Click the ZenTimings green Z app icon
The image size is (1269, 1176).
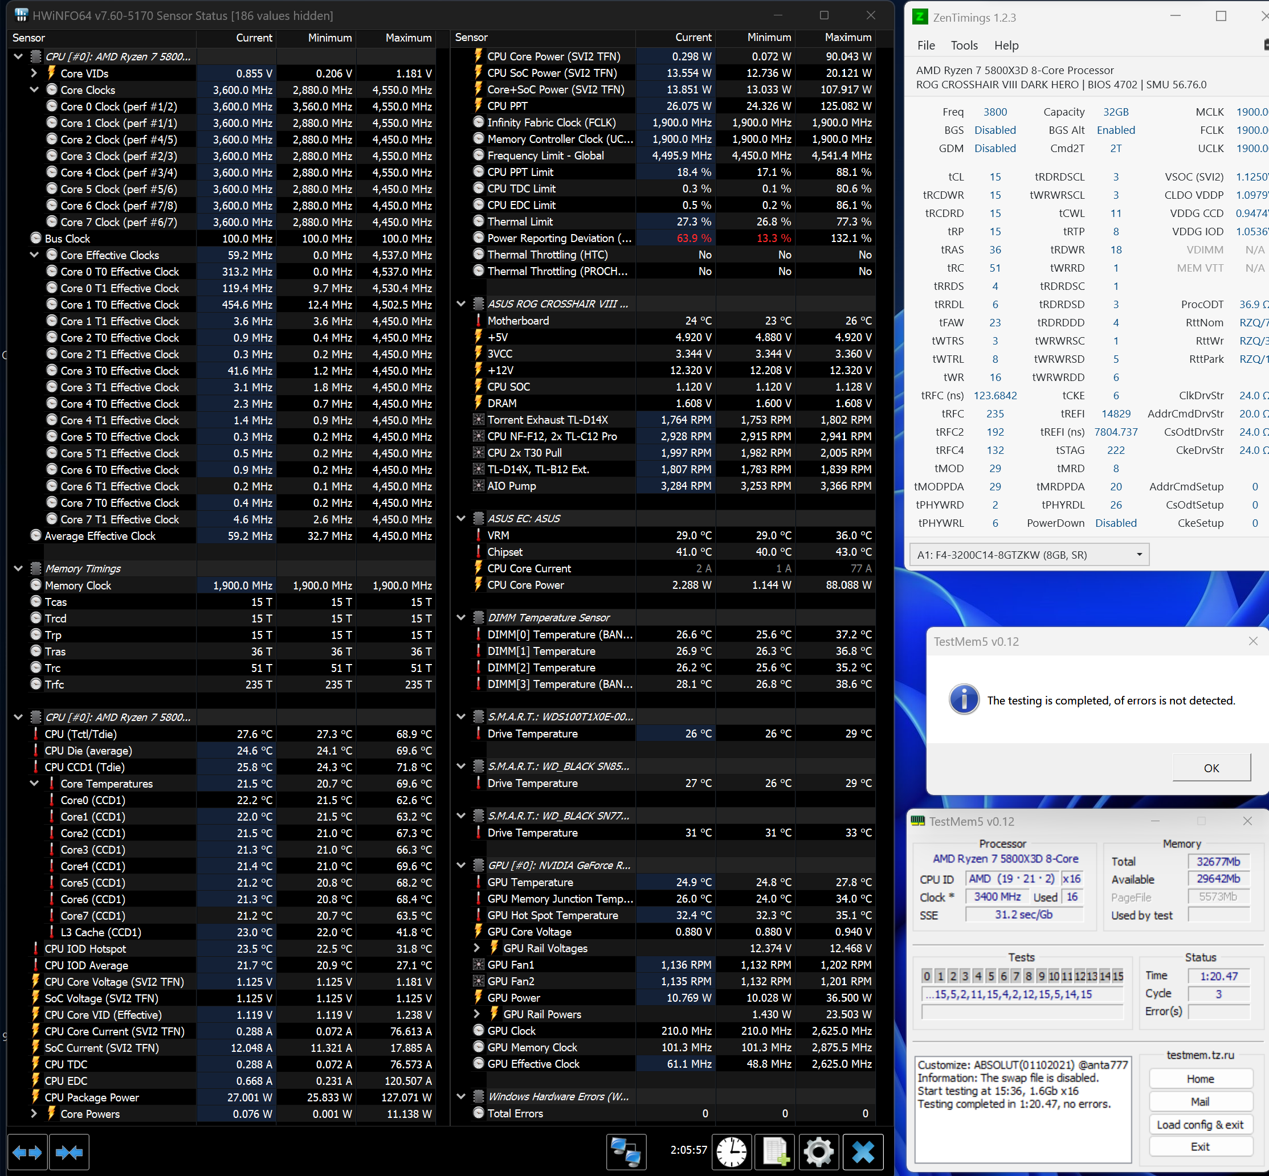click(920, 17)
